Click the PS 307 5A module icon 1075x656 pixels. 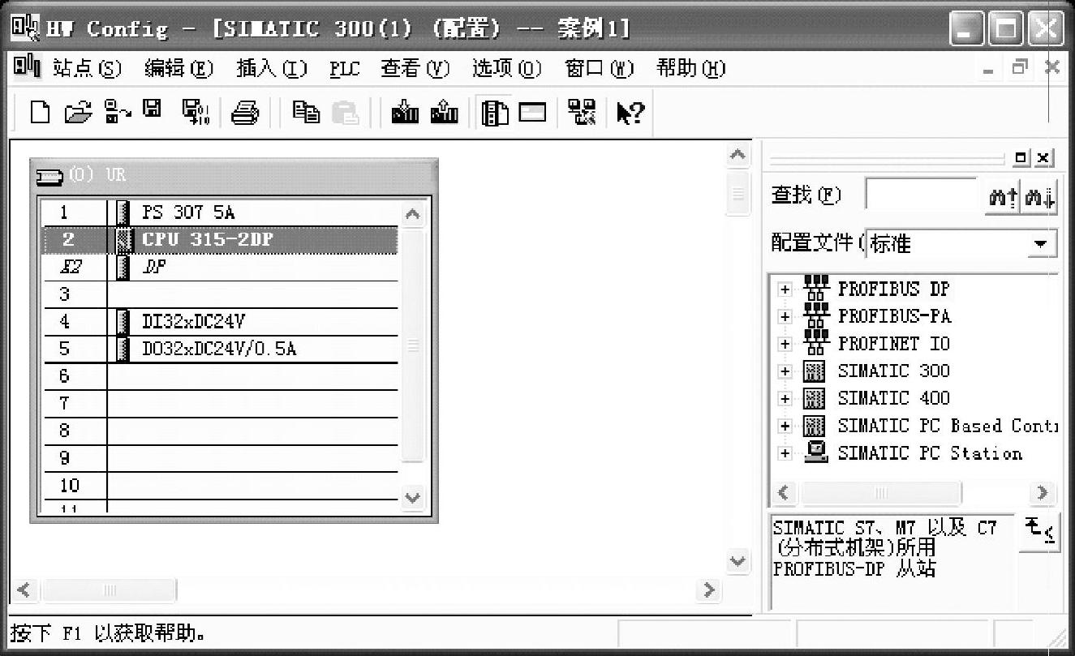tap(123, 212)
